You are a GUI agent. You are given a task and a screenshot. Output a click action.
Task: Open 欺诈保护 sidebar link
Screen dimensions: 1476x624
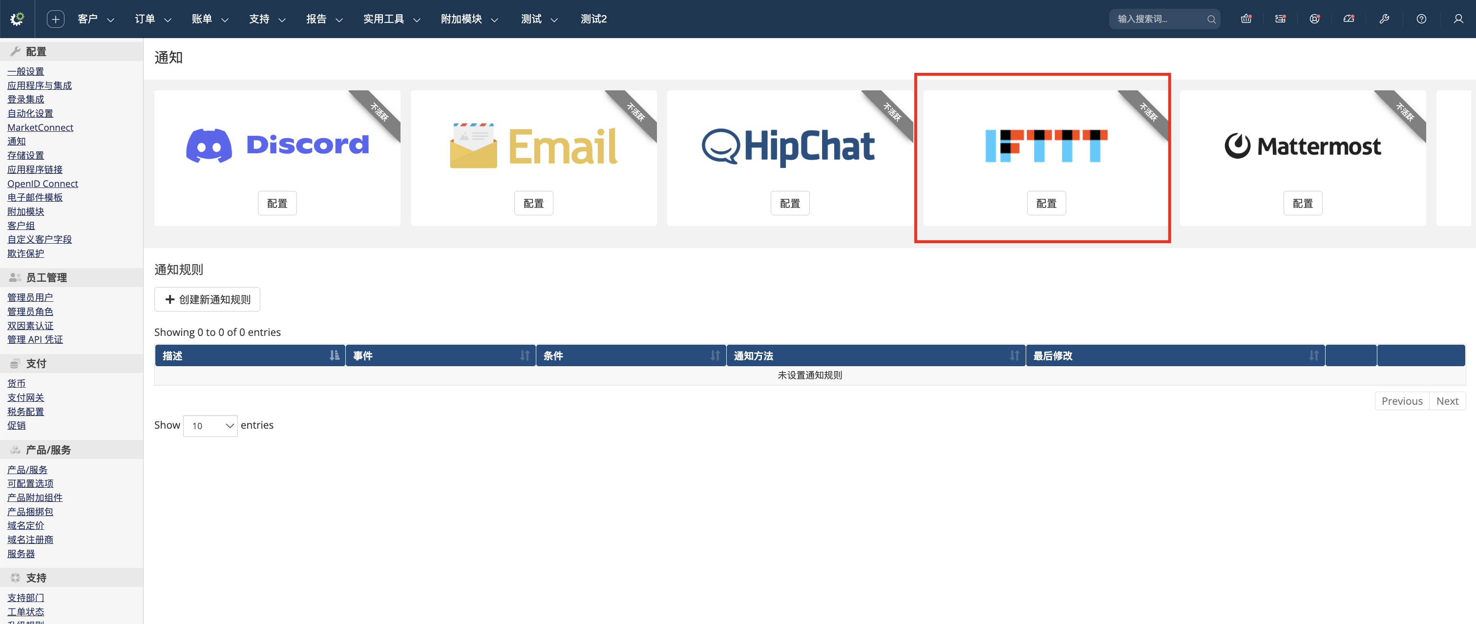26,253
